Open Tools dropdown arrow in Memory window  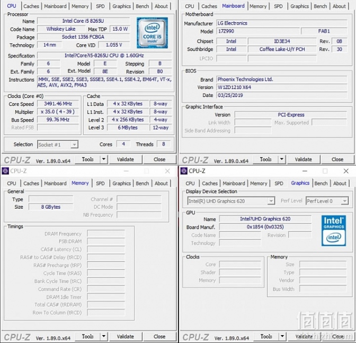103,337
